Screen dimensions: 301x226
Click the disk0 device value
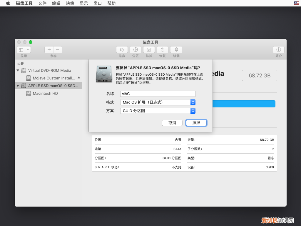coord(270,167)
